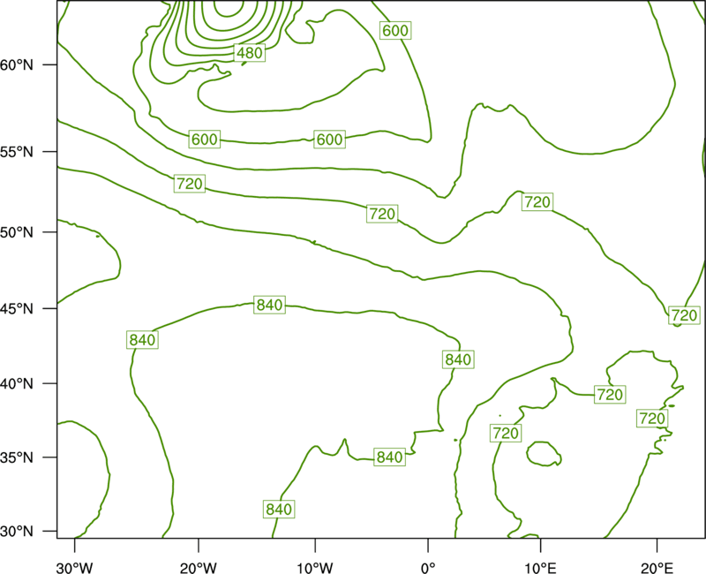Click the 60°N latitude axis label
706x574 pixels.
17,64
